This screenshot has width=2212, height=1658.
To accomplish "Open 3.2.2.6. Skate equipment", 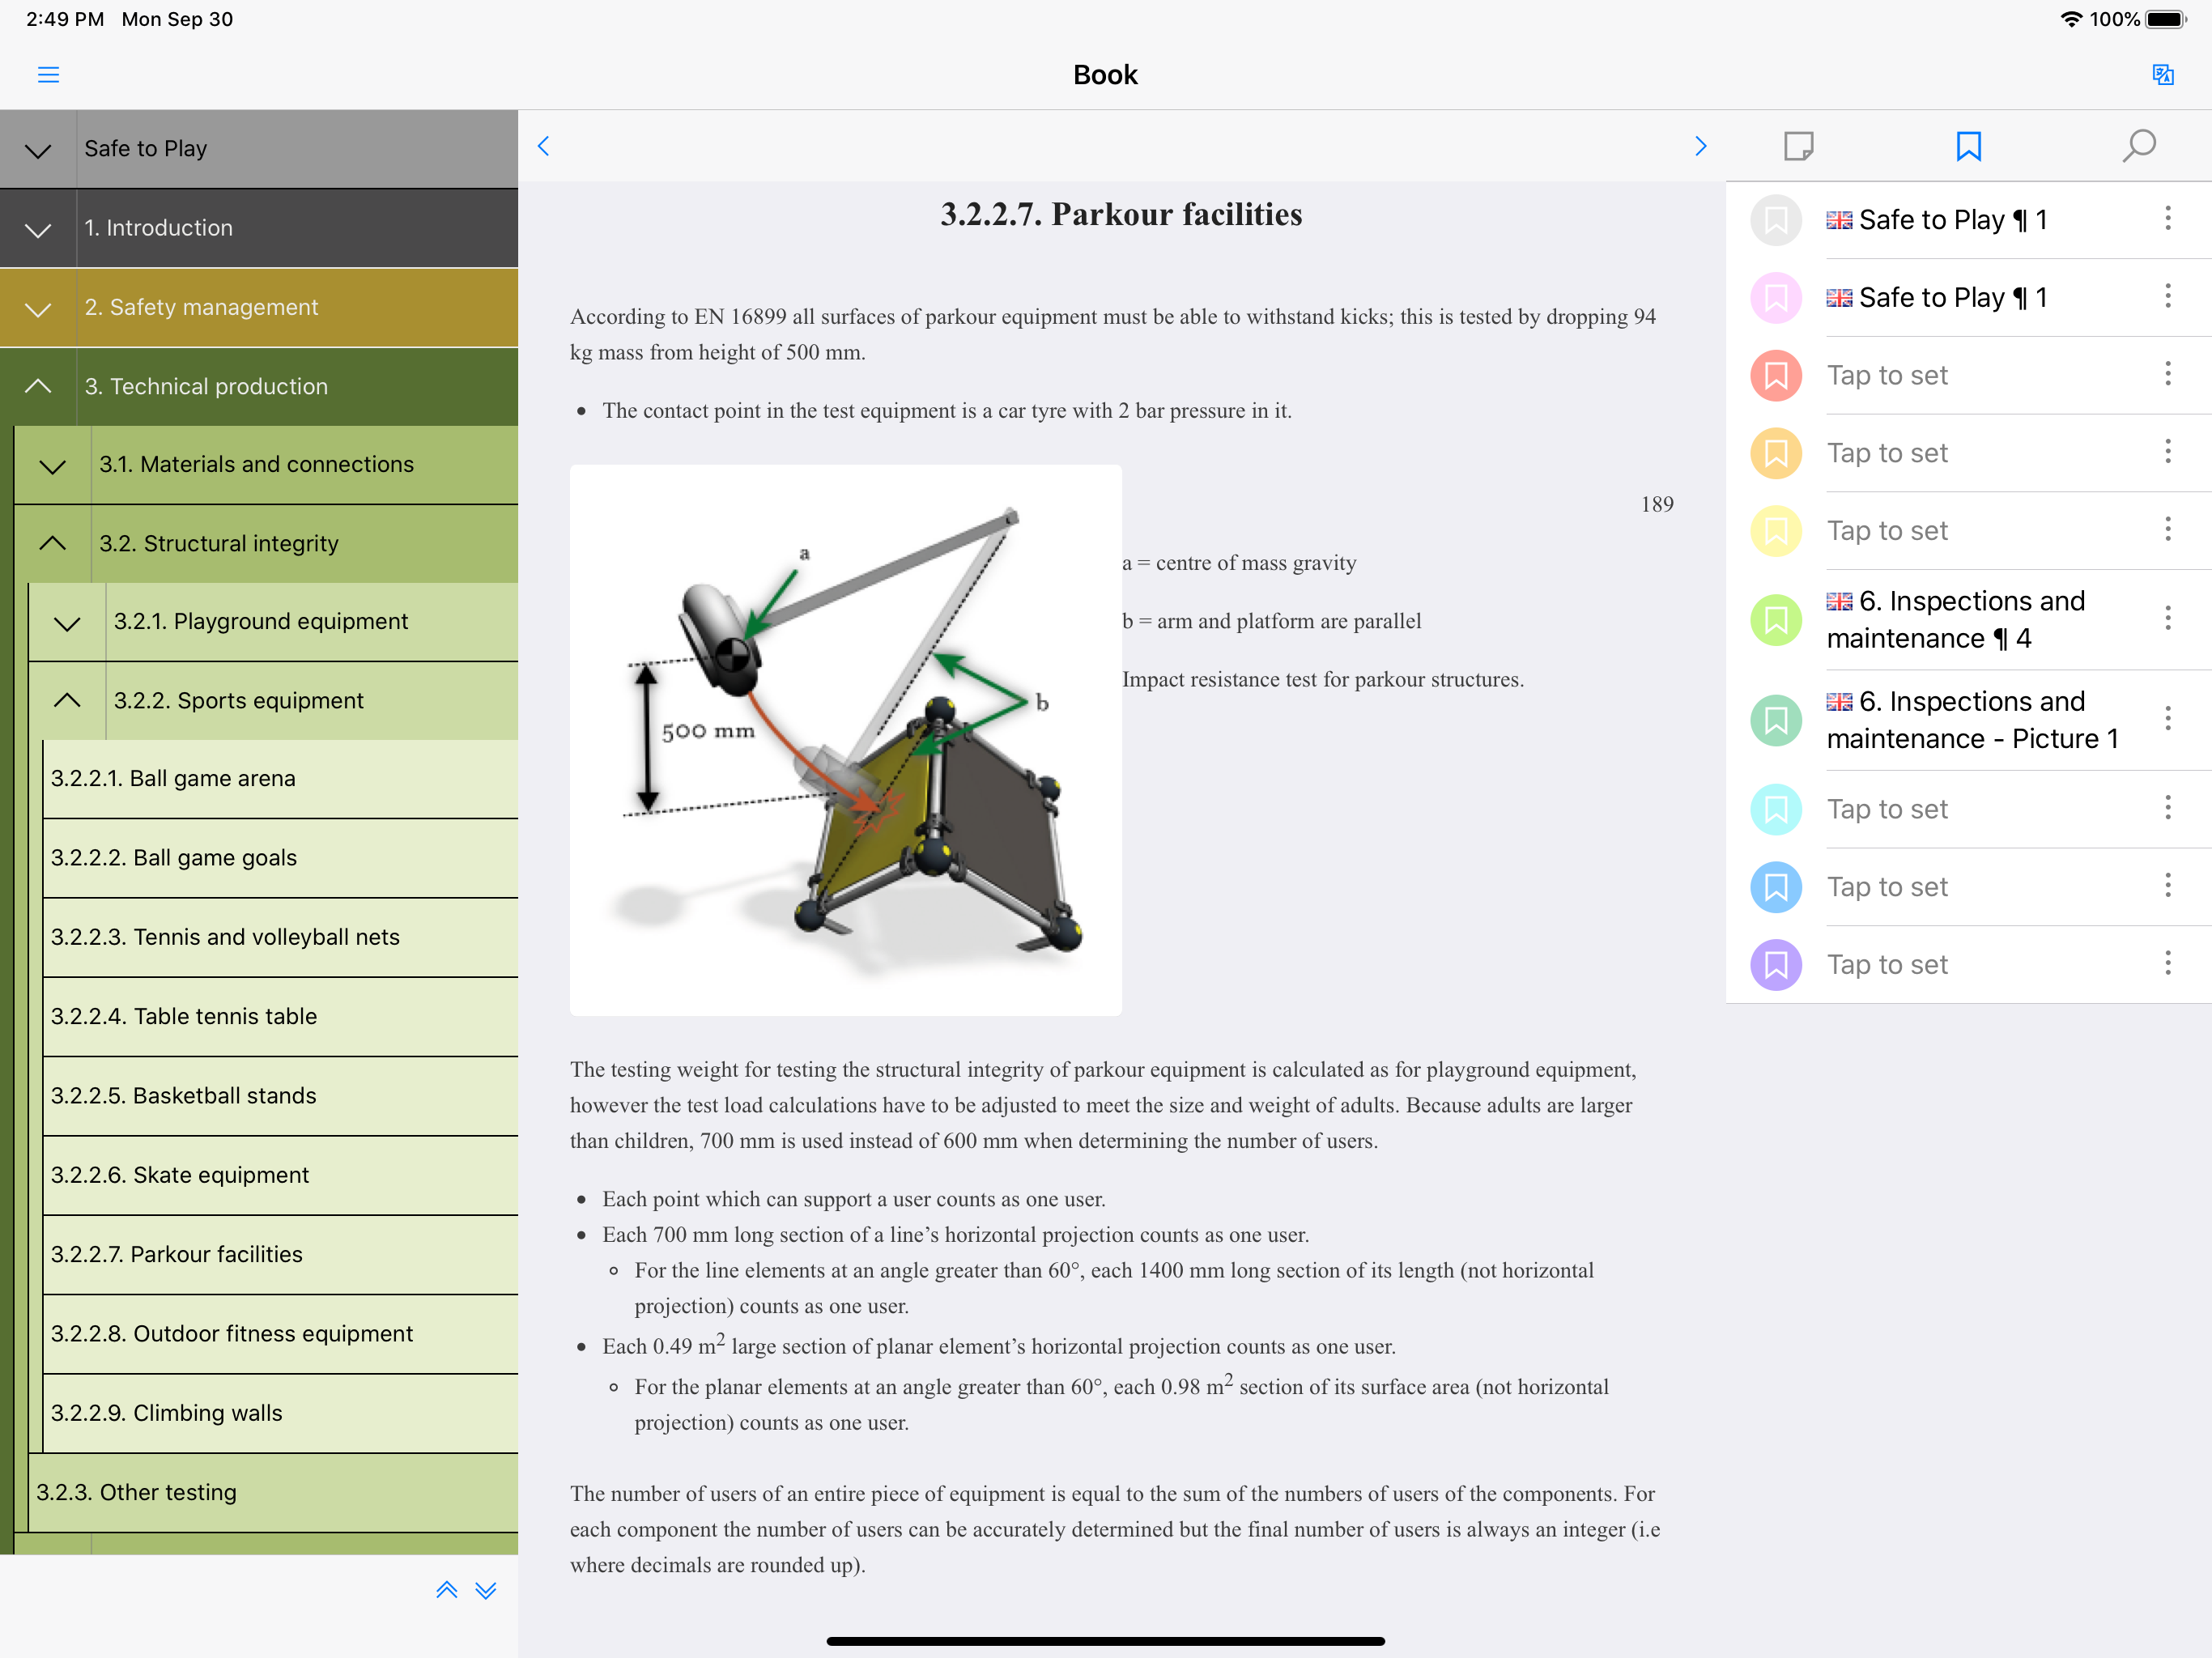I will pyautogui.click(x=281, y=1176).
